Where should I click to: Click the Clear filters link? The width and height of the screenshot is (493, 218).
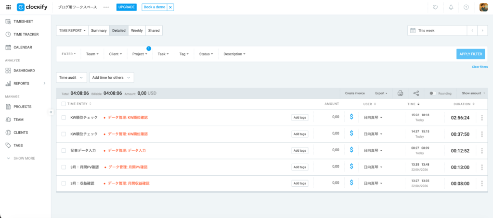pyautogui.click(x=480, y=67)
